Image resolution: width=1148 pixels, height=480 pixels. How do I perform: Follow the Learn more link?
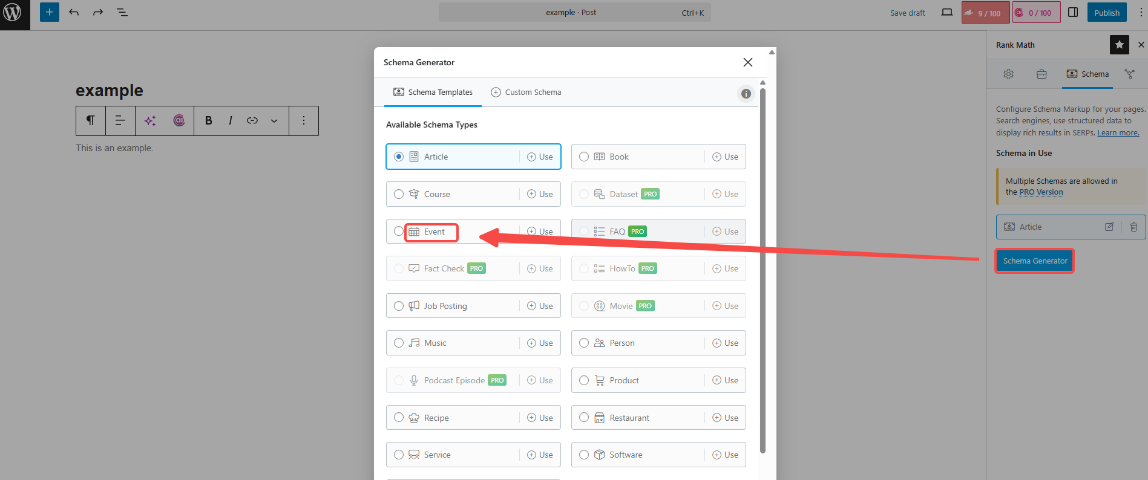[x=1118, y=133]
